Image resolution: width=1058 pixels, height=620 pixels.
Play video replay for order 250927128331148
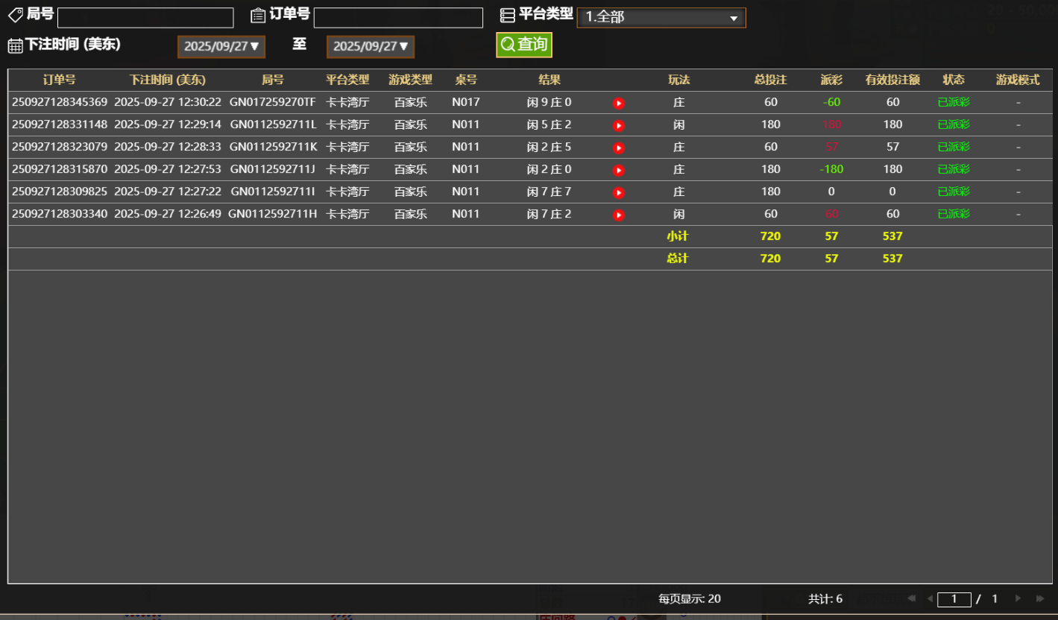[x=618, y=125]
